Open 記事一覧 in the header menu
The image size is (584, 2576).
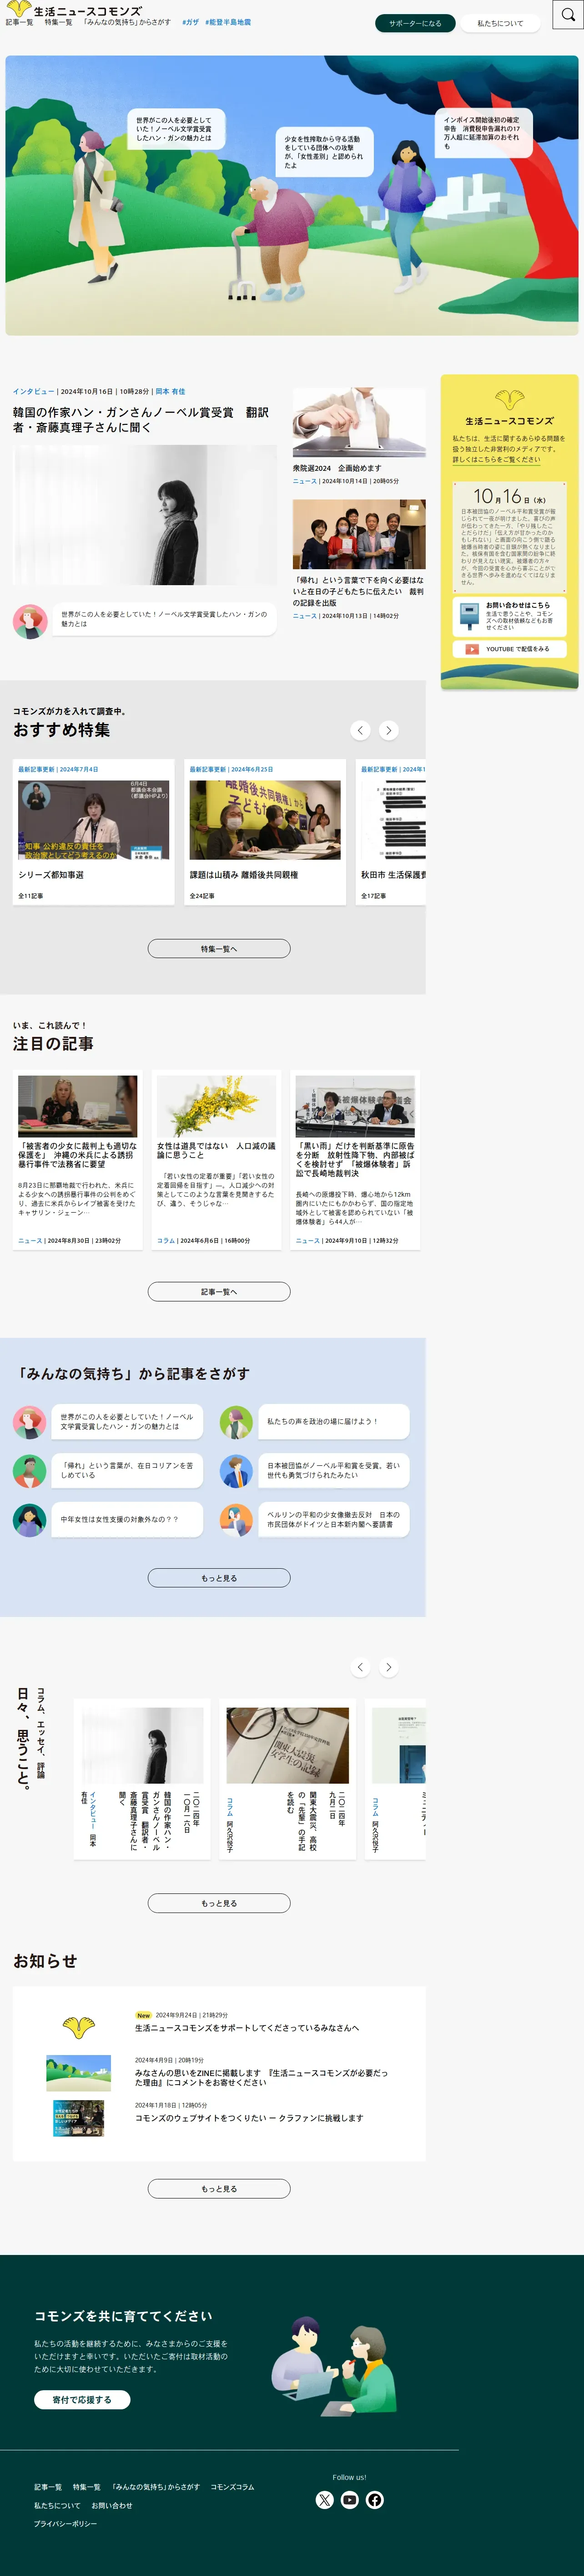pos(19,22)
